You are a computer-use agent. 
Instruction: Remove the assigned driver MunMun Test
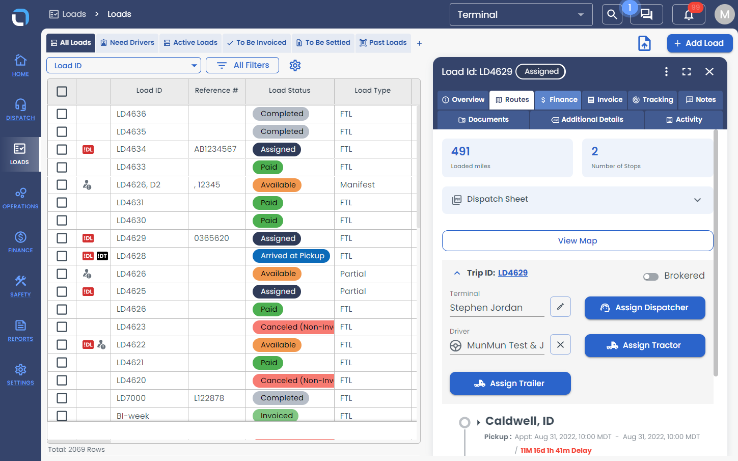(560, 344)
